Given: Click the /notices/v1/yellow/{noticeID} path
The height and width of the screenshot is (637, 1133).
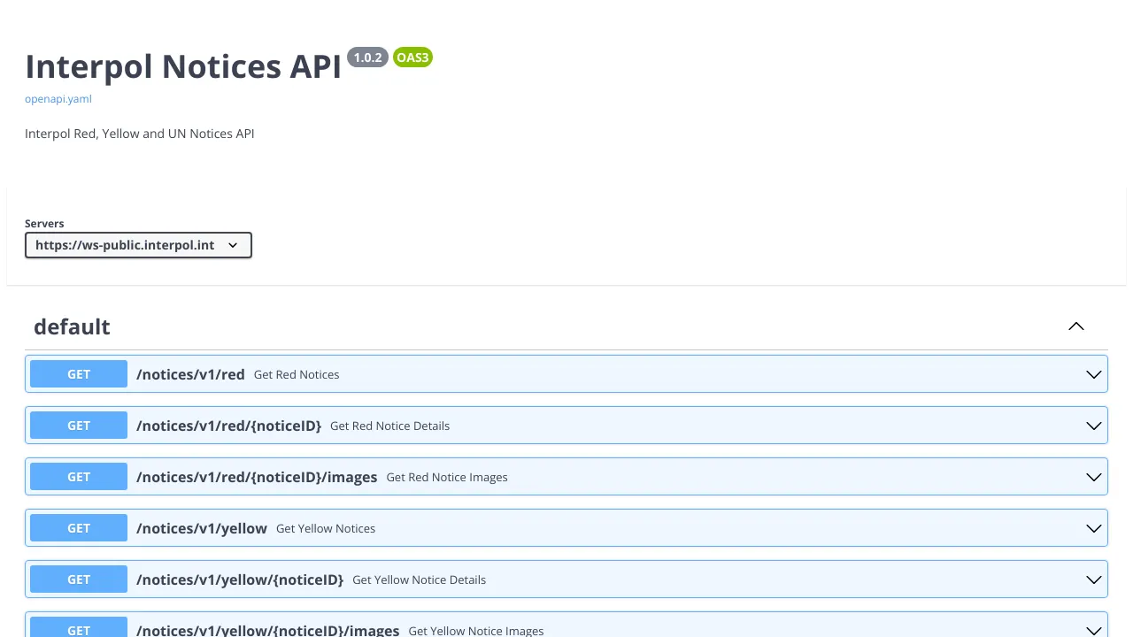Looking at the screenshot, I should pyautogui.click(x=240, y=579).
